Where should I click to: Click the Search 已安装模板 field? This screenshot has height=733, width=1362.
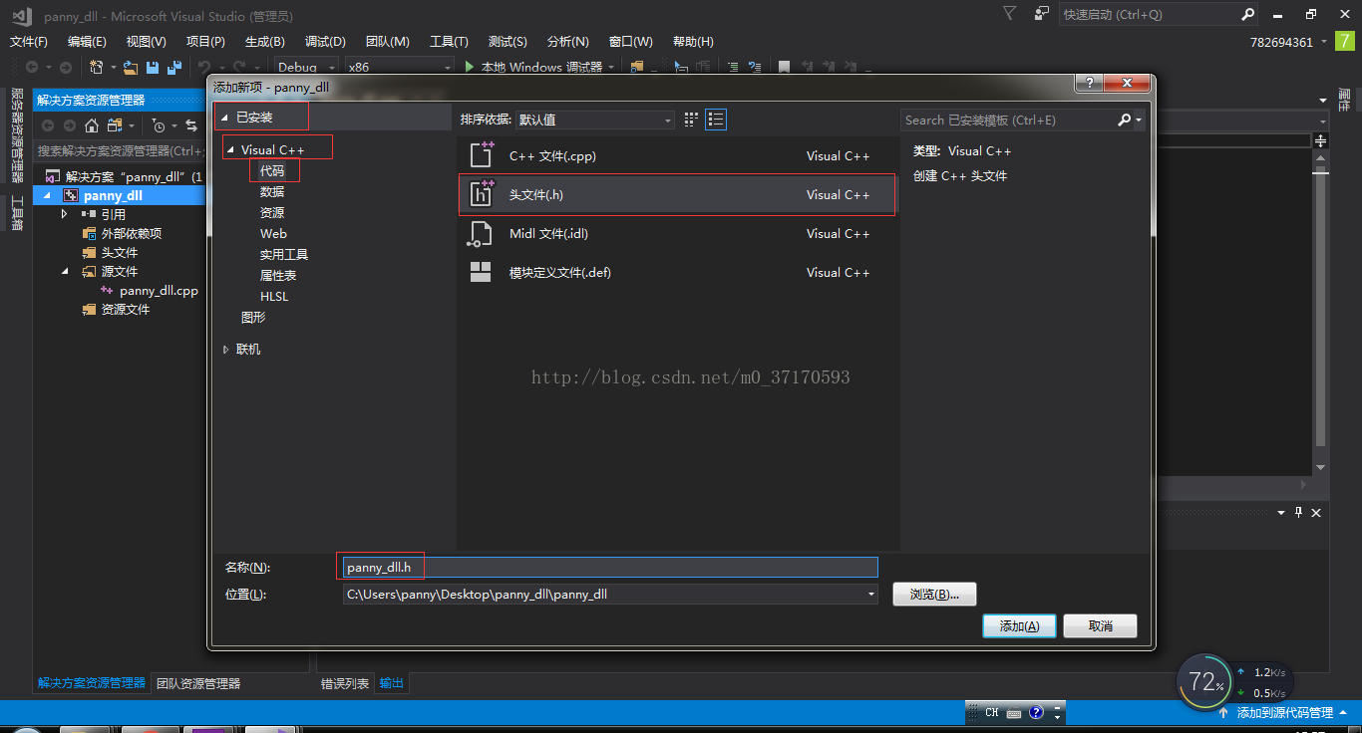click(1009, 120)
